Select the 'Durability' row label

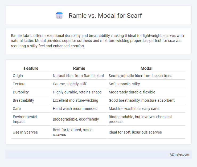[x=21, y=92]
